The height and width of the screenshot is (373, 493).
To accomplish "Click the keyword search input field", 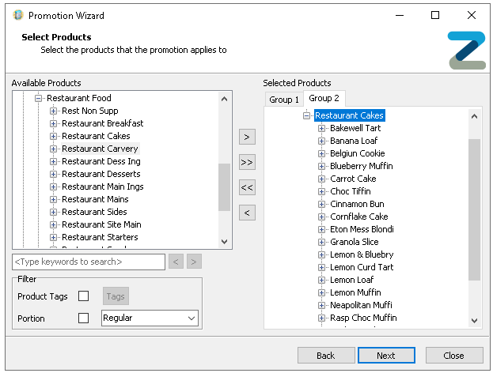I will (89, 262).
